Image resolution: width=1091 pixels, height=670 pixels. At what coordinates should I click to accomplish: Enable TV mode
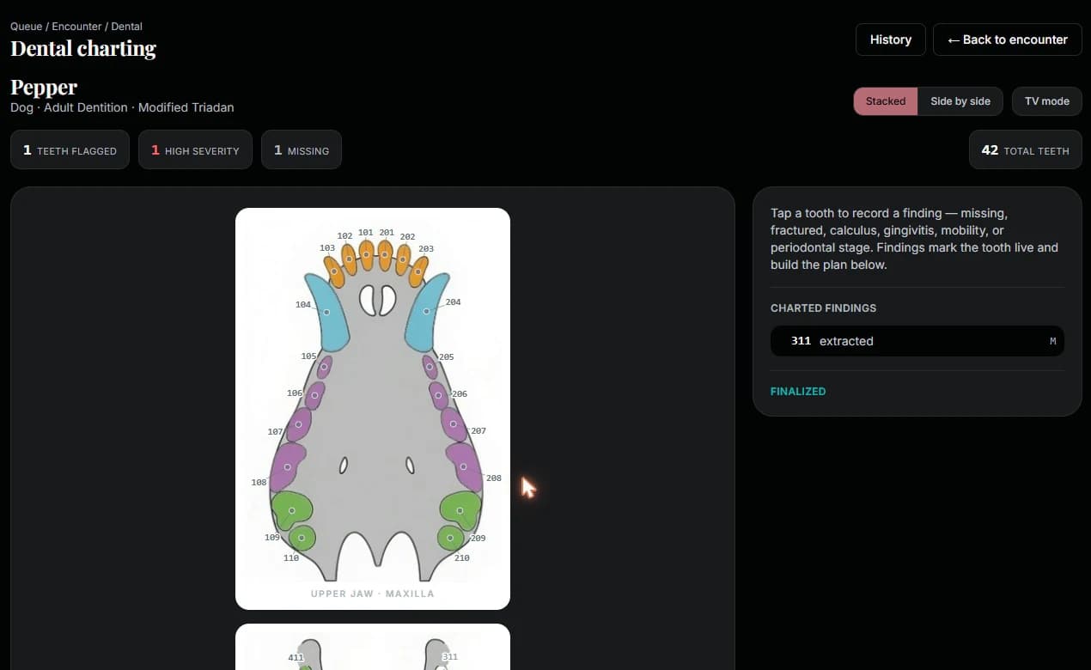pos(1046,101)
